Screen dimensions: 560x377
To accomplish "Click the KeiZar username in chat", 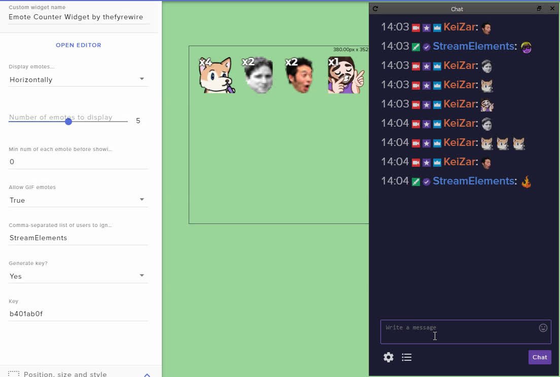I will 459,27.
